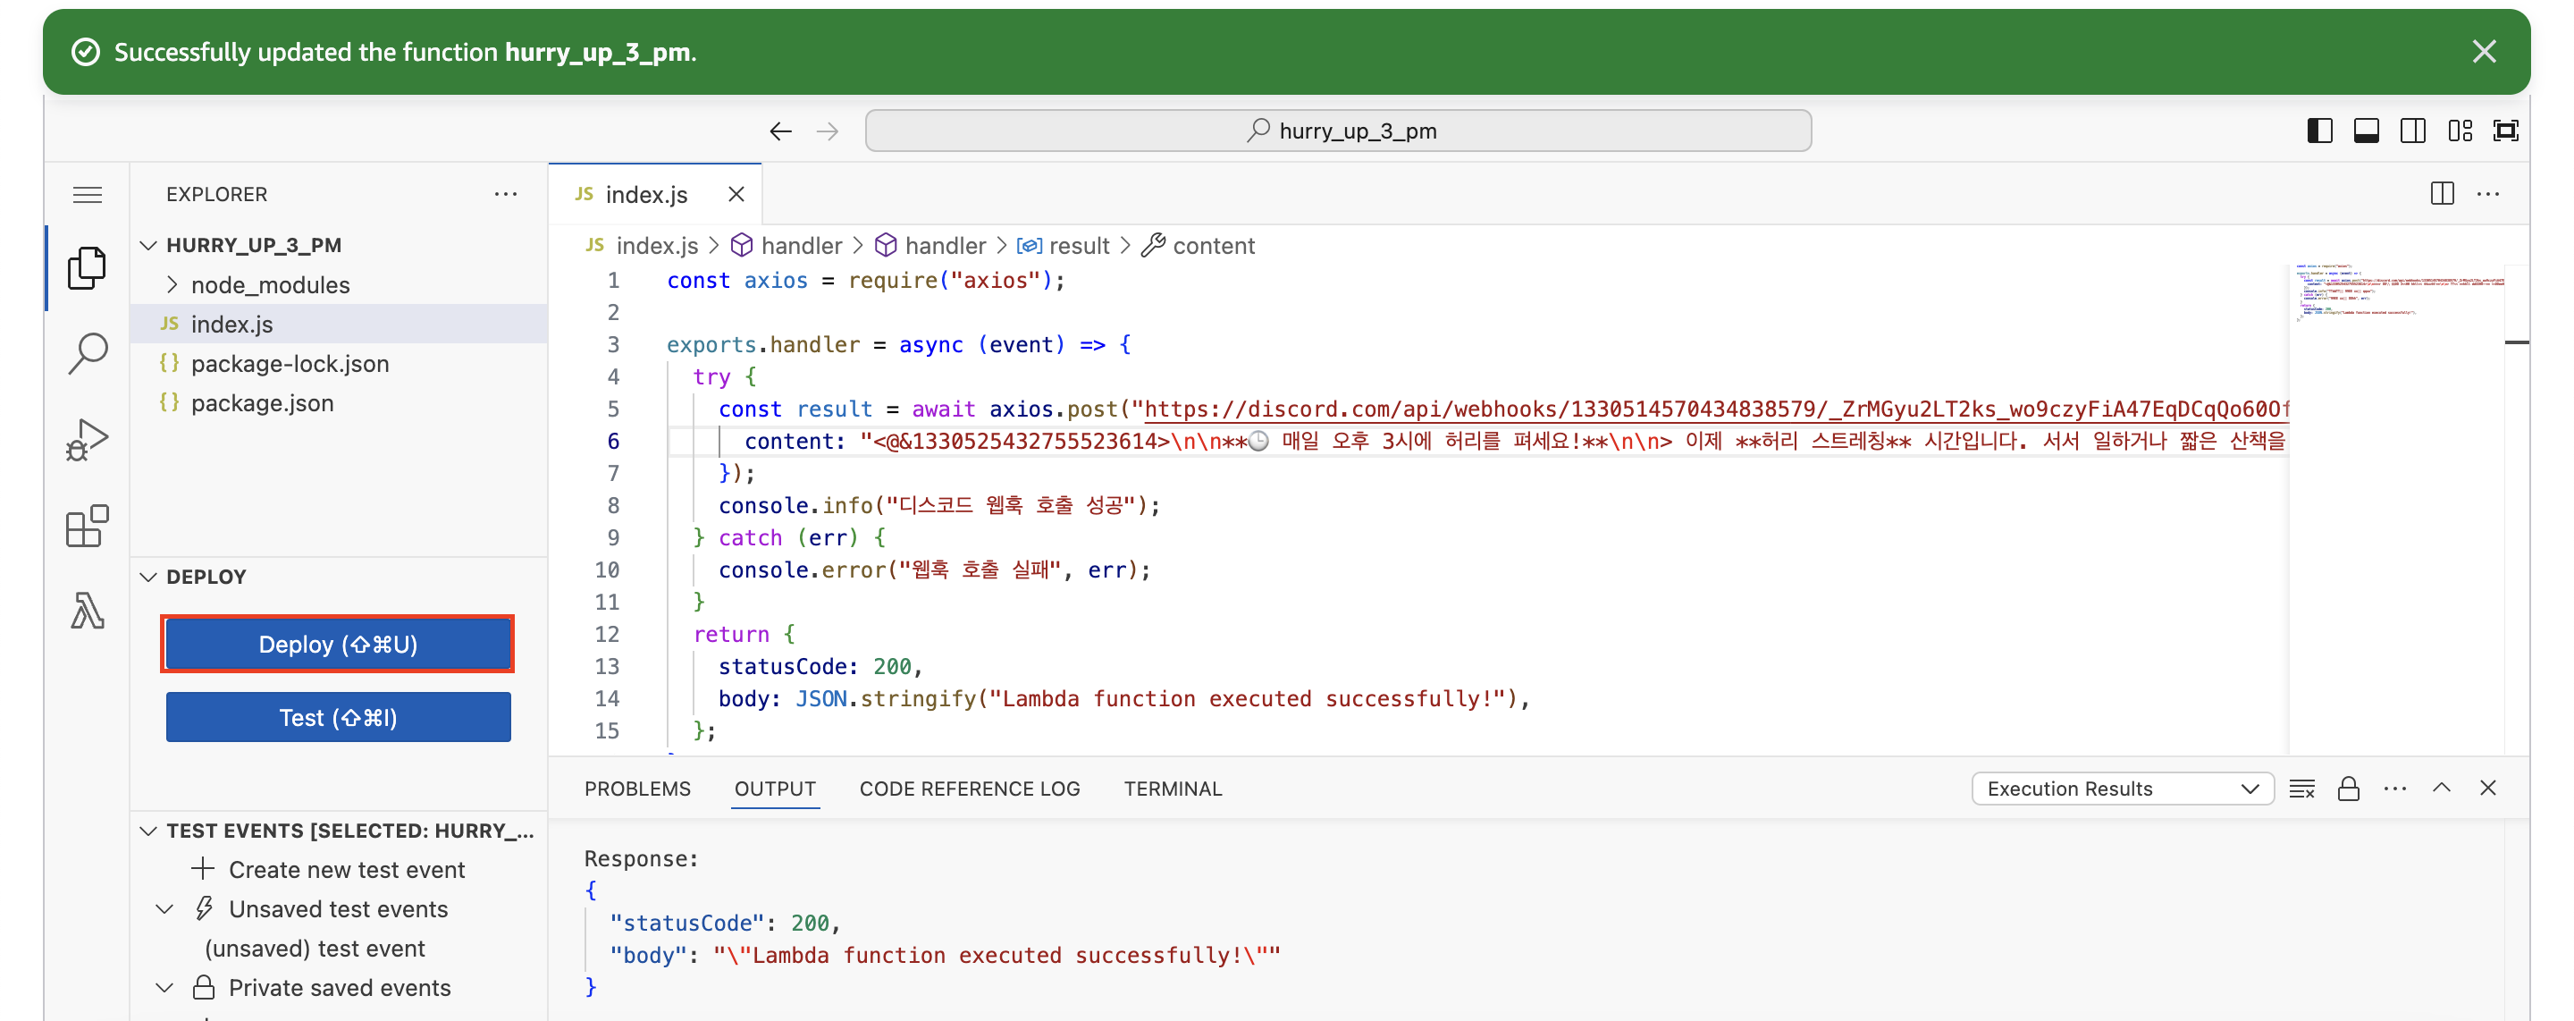
Task: Click the hurry_up_3_pm search field
Action: [x=1337, y=131]
